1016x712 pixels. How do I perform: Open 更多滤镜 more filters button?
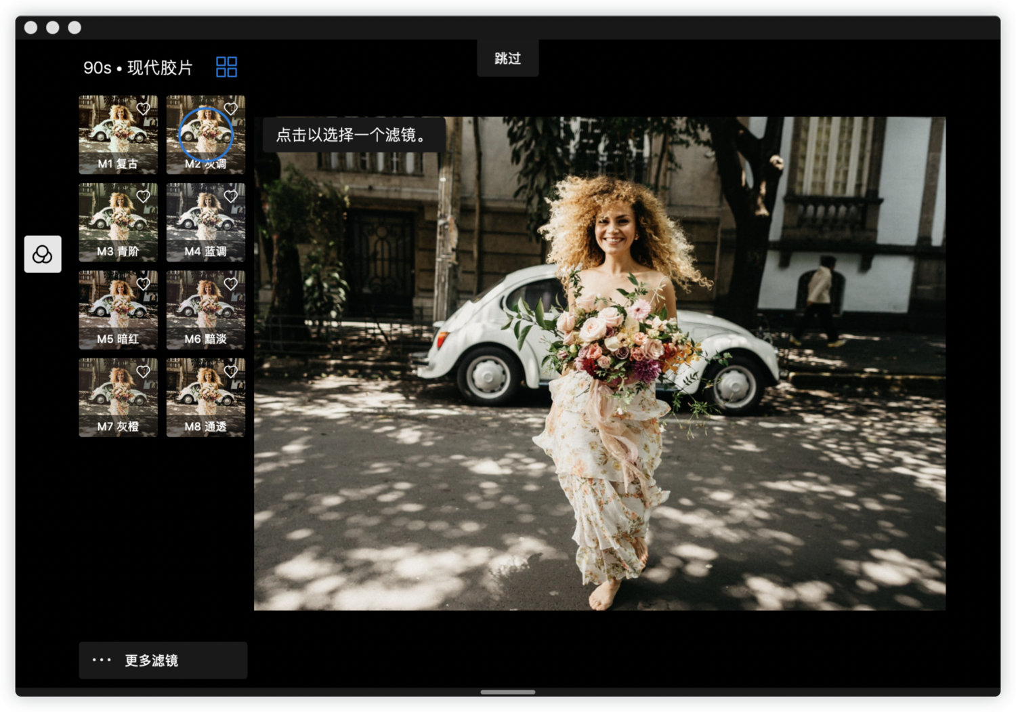pyautogui.click(x=163, y=661)
